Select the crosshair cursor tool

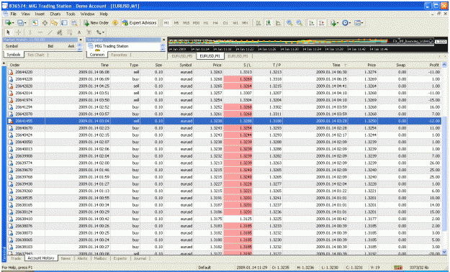[18, 32]
